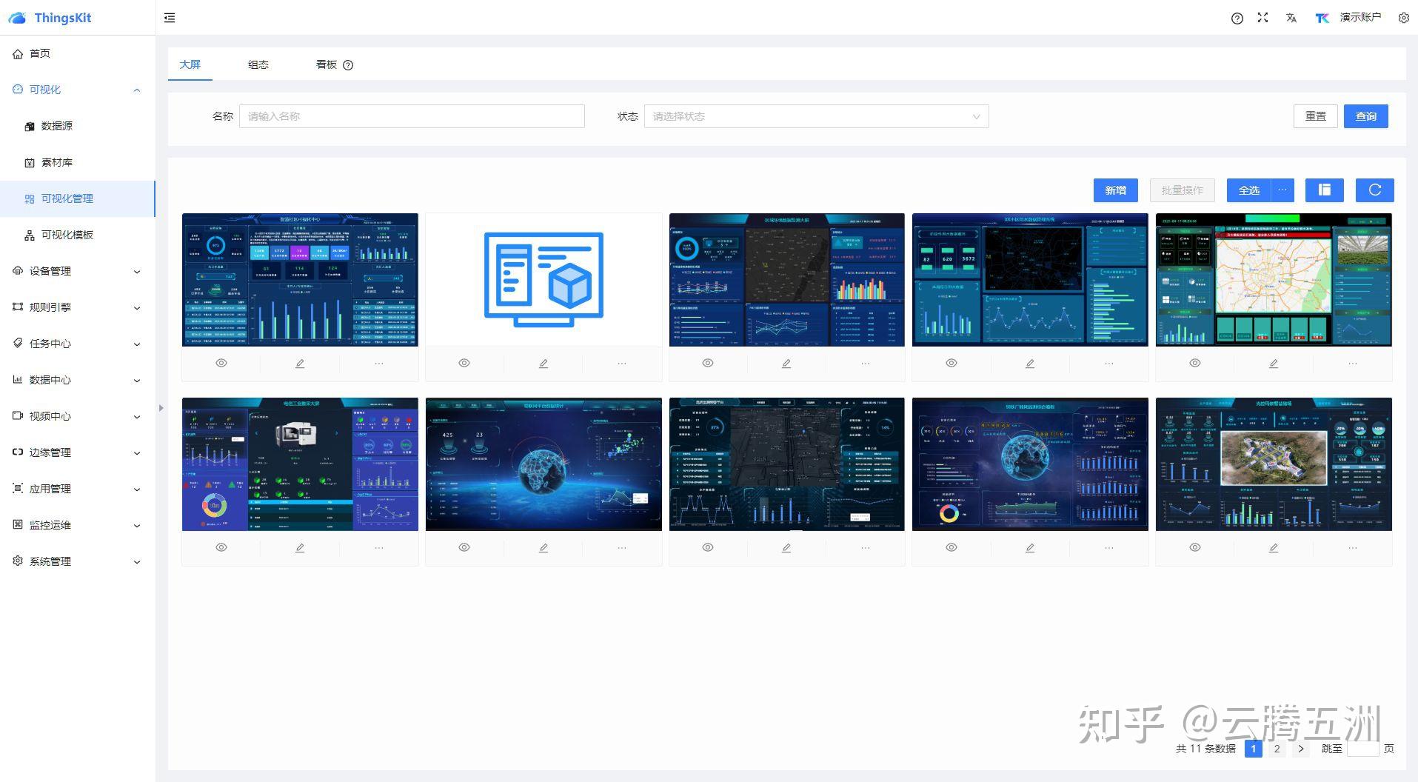Edit the blank big-screen card via pencil icon
The height and width of the screenshot is (782, 1418).
click(543, 363)
